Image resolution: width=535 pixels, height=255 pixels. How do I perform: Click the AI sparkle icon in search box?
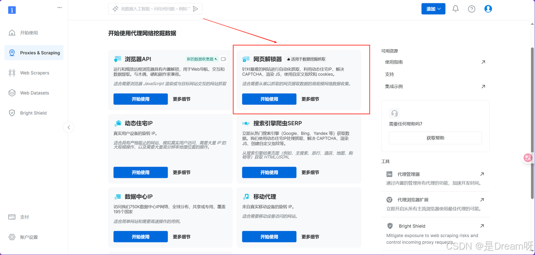coord(115,9)
